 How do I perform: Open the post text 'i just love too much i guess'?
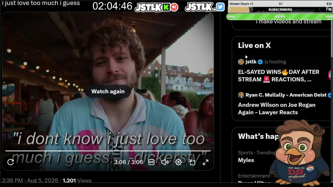pyautogui.click(x=41, y=3)
